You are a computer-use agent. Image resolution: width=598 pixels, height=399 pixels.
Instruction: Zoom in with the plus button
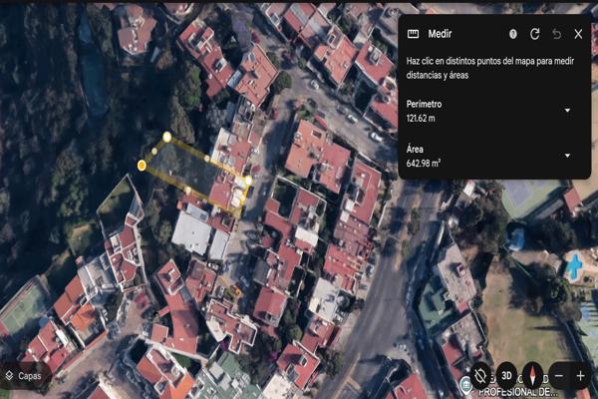point(580,376)
